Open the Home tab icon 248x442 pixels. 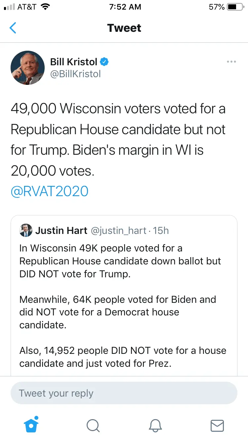pyautogui.click(x=32, y=425)
